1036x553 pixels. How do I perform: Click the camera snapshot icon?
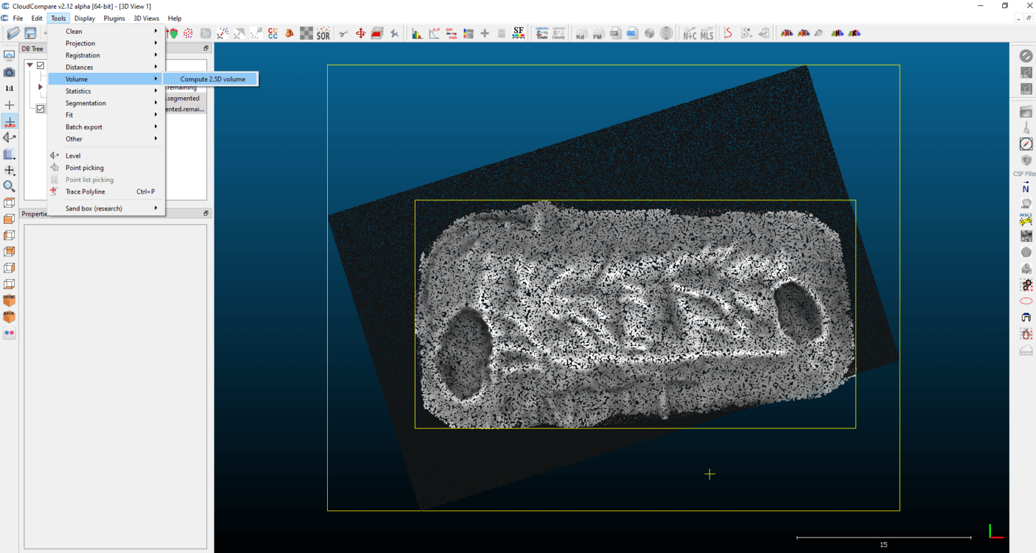pos(9,72)
